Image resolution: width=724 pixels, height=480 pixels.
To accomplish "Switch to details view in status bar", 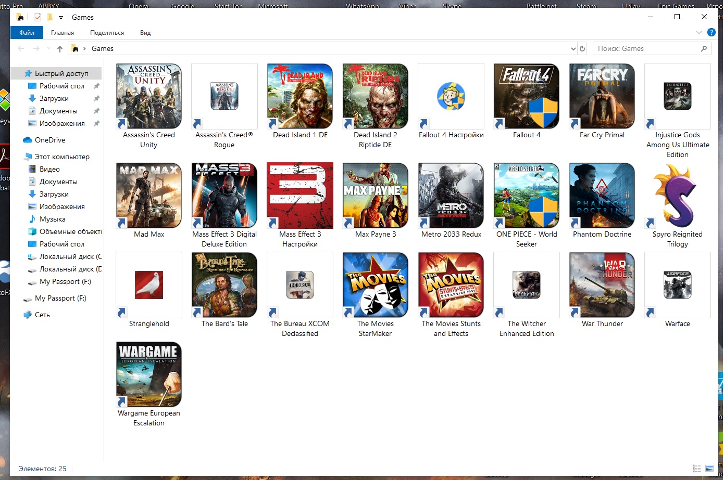I will tap(697, 469).
